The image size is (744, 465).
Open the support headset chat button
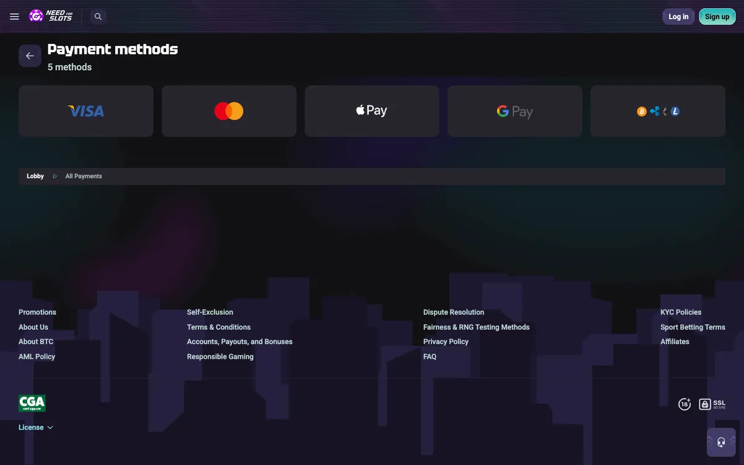coord(721,442)
